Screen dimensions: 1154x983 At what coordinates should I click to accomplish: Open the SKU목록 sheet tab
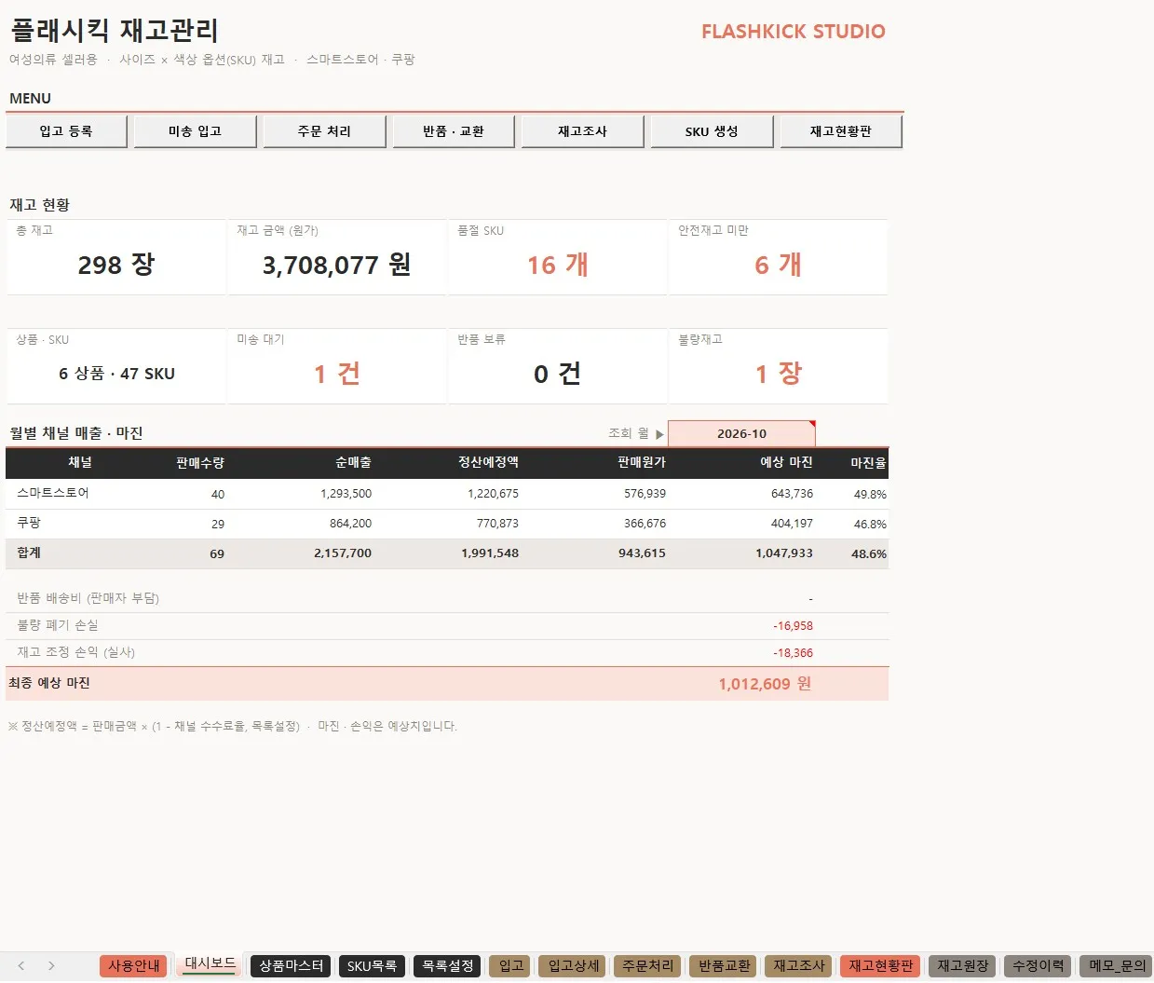tap(372, 966)
